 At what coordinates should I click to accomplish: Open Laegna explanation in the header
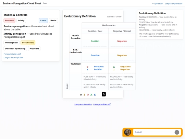click(x=174, y=3)
